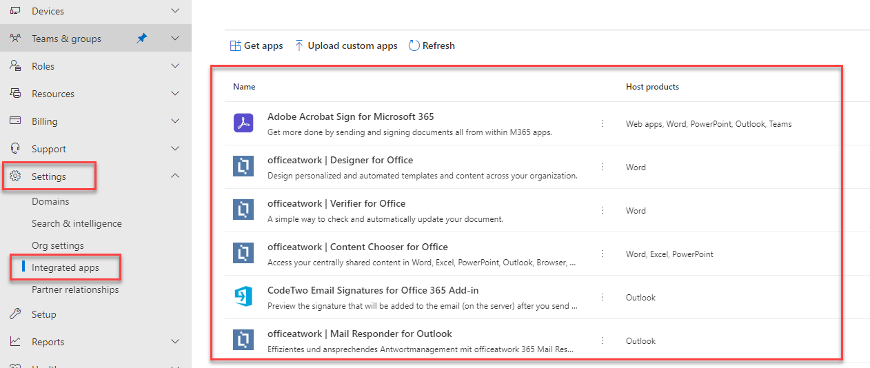870x368 pixels.
Task: Expand the Billing chevron
Action: pyautogui.click(x=175, y=121)
